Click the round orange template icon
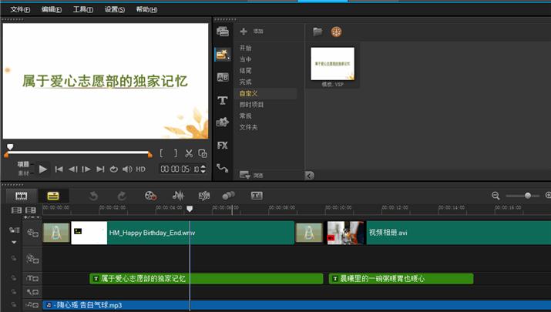 tap(336, 32)
